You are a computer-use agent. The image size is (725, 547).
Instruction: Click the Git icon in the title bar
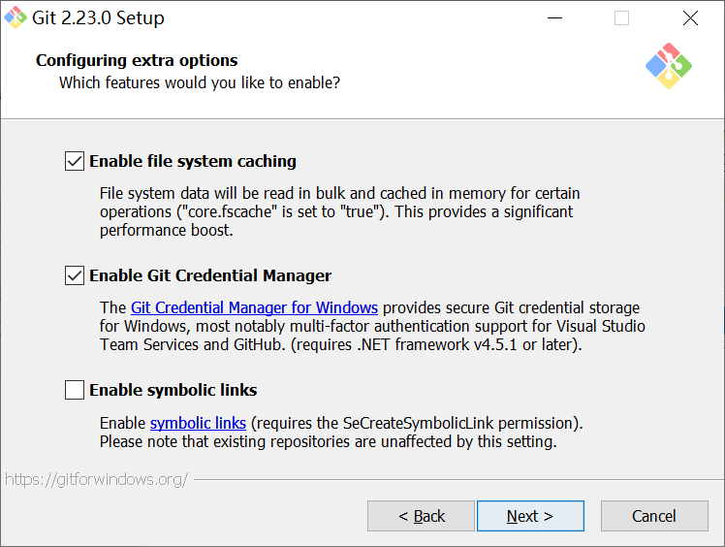16,17
